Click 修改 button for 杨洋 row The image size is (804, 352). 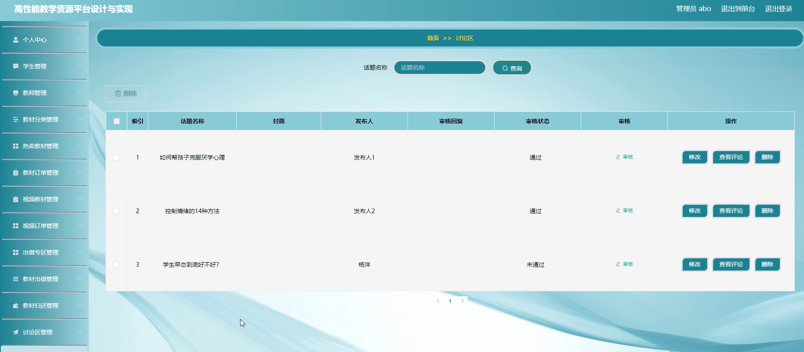[695, 264]
